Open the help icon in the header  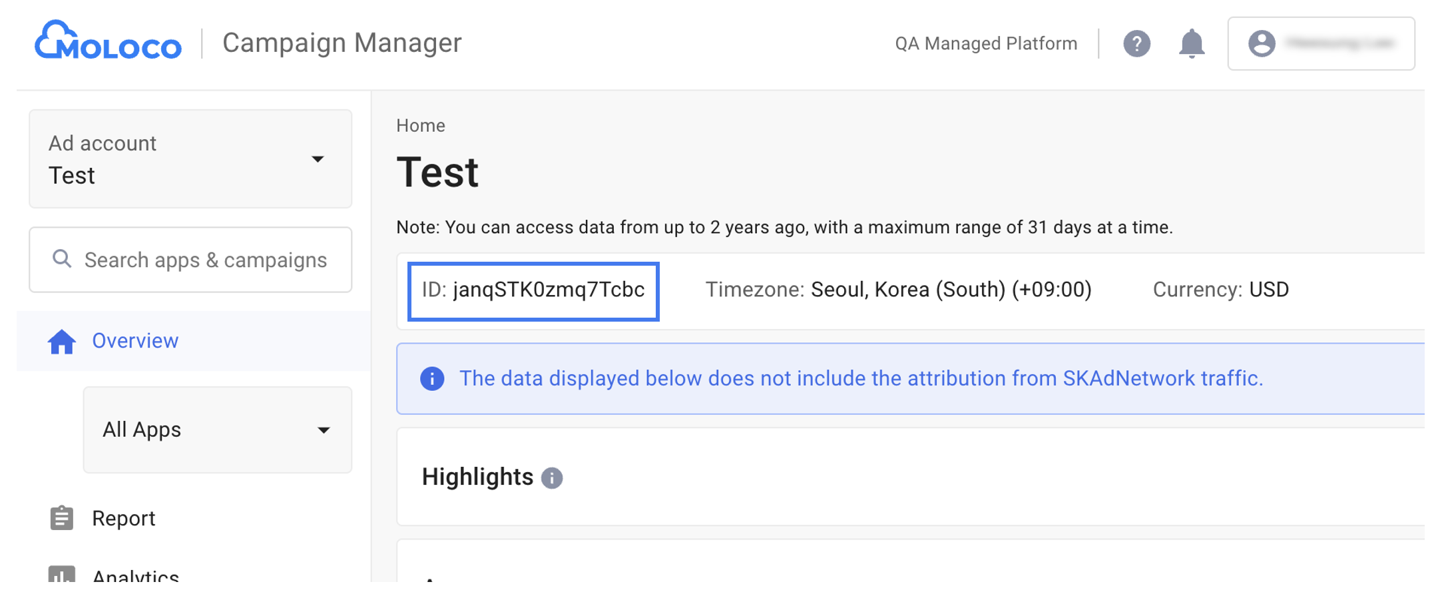click(x=1136, y=43)
